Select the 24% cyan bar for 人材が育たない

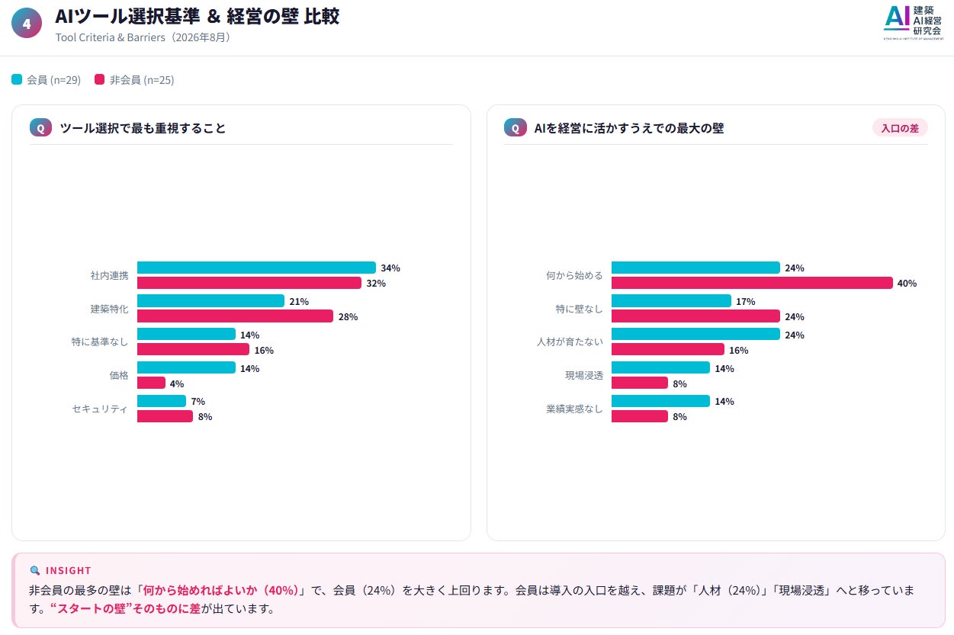click(x=695, y=334)
